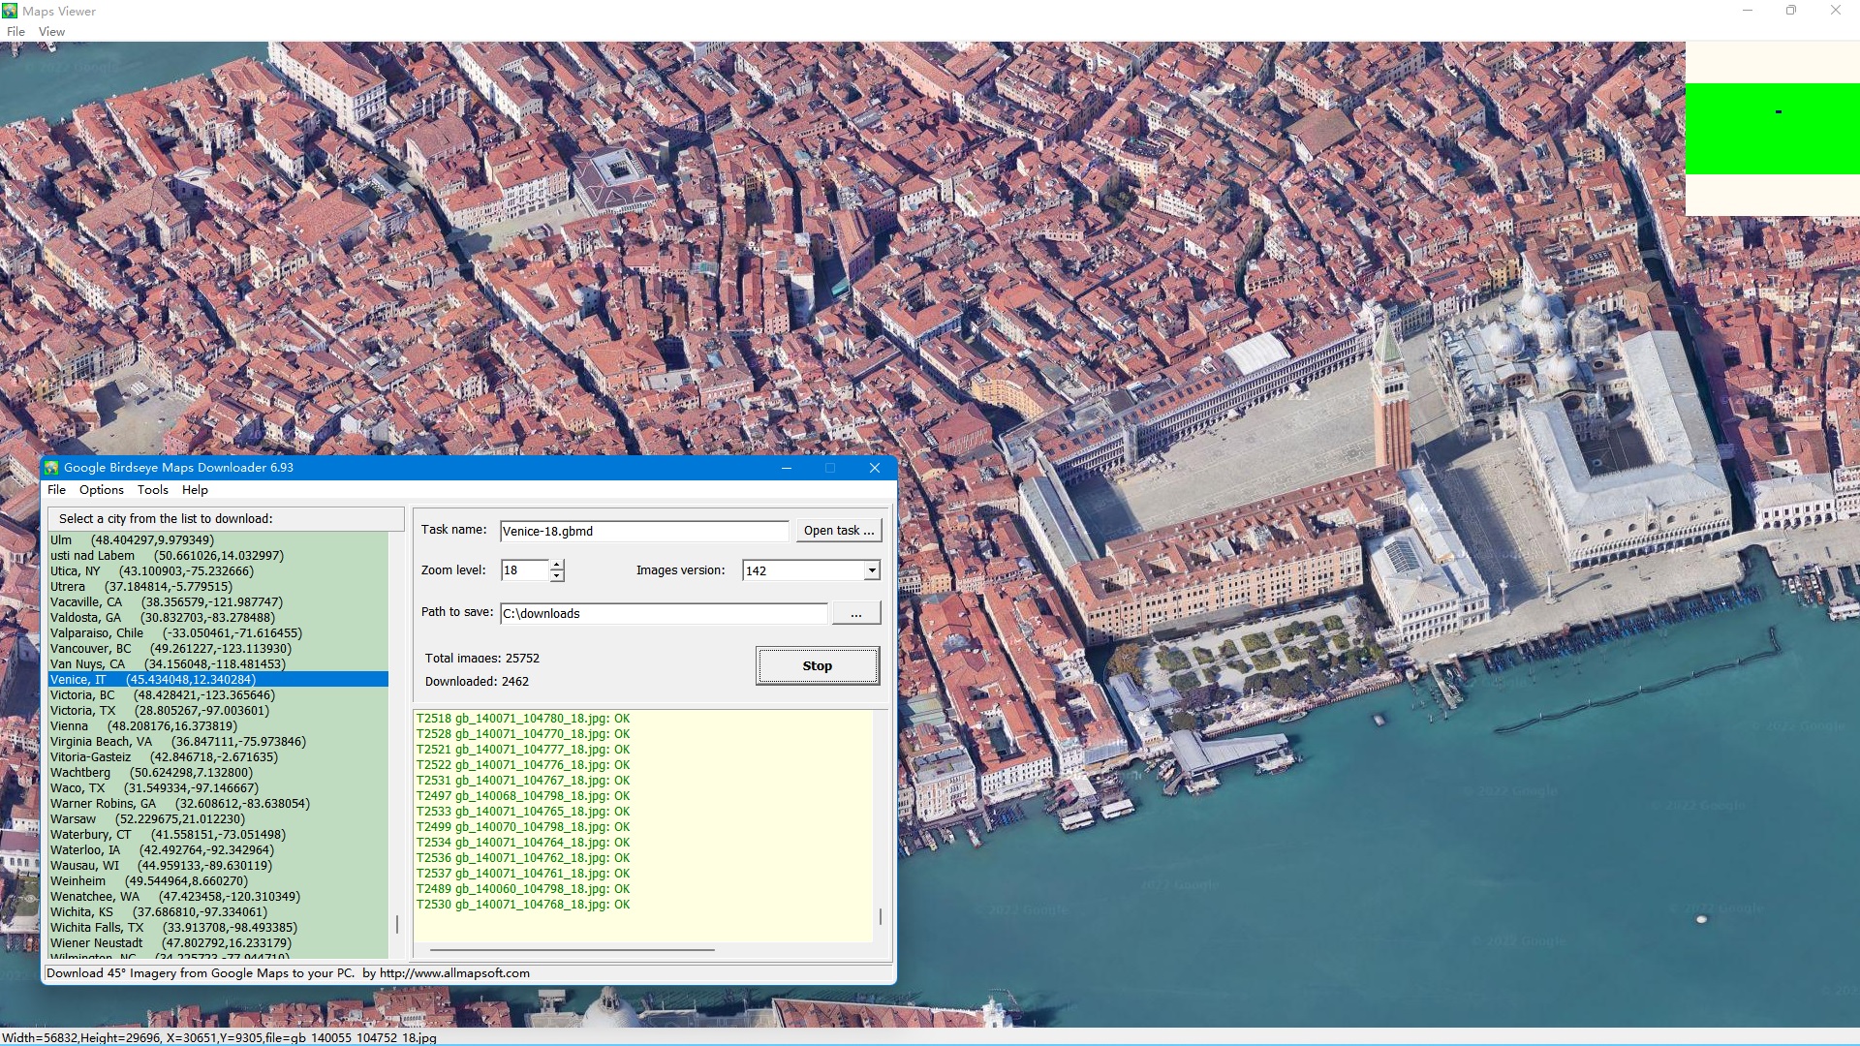Viewport: 1860px width, 1046px height.
Task: Select Wachtberg in the city list
Action: click(218, 773)
